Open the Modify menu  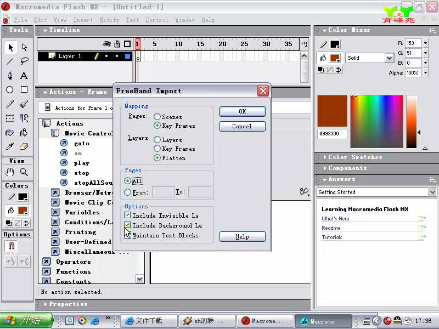coord(109,20)
